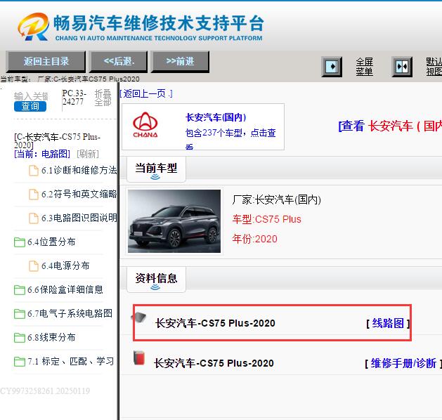The height and width of the screenshot is (420, 442).
Task: Click page icon beside 6.2符号和英文缩略
Action: coord(34,195)
